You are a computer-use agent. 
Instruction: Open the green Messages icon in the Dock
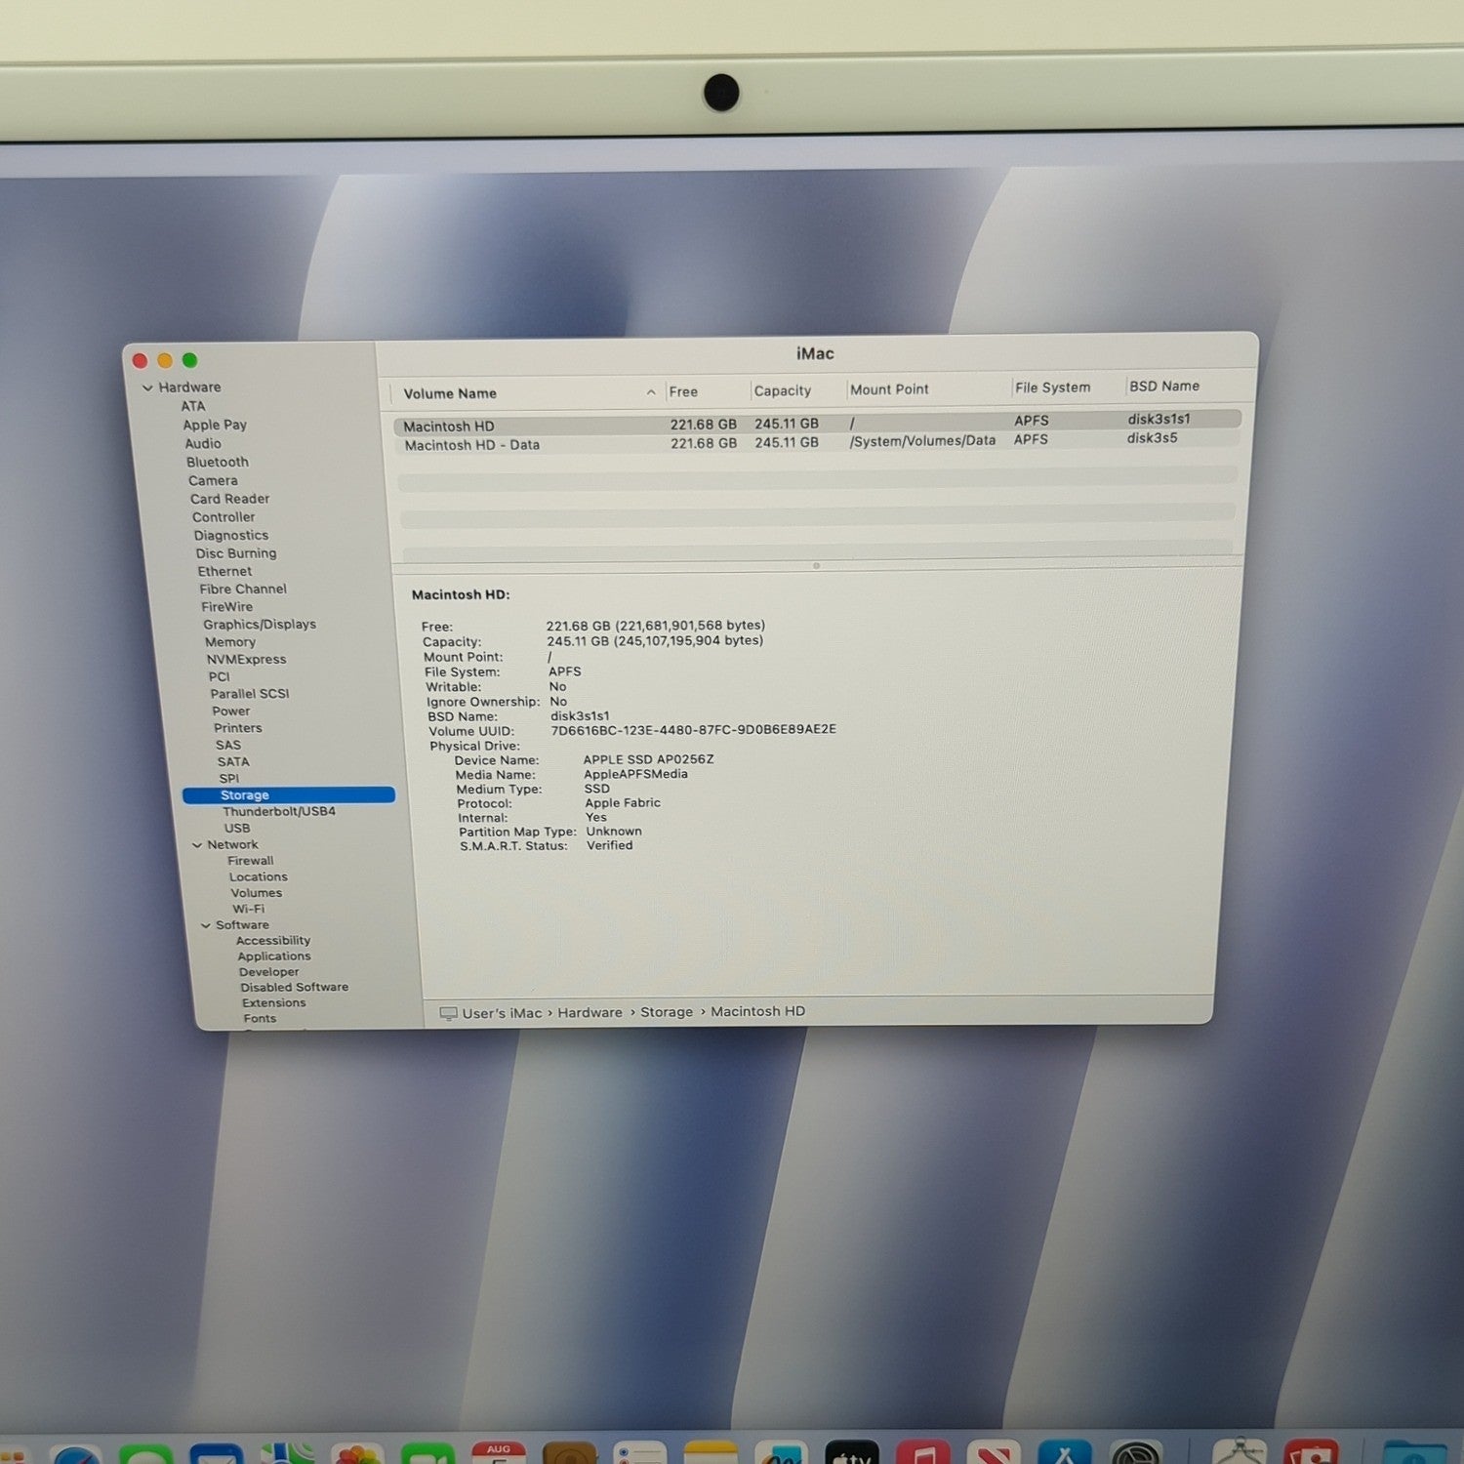145,1453
